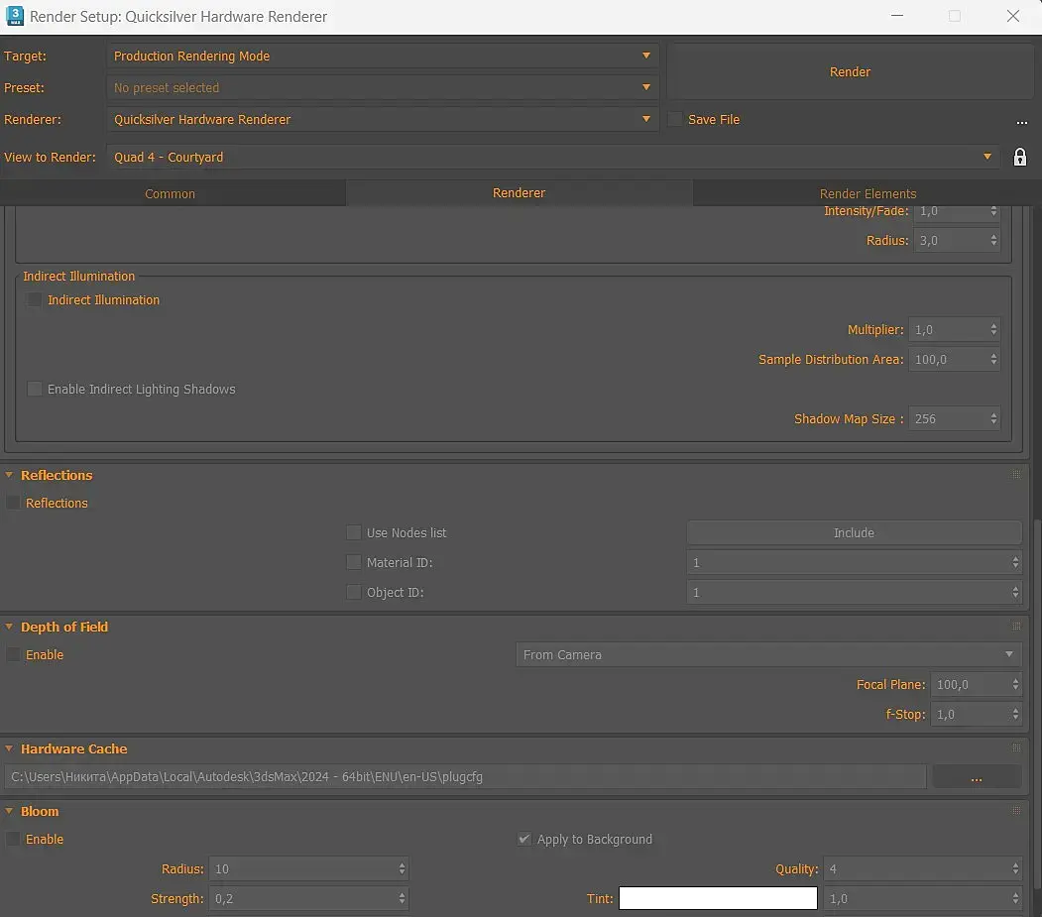Viewport: 1042px width, 917px height.
Task: Click the 3ds Max app icon in title bar
Action: click(14, 16)
